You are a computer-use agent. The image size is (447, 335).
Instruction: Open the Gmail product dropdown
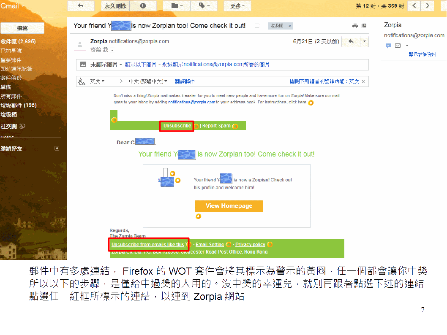tap(12, 6)
